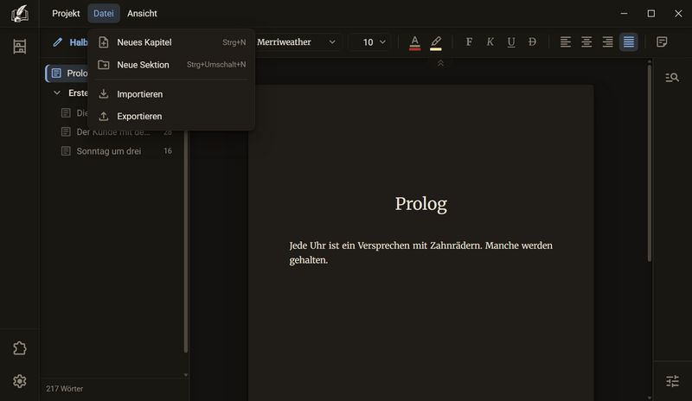692x401 pixels.
Task: Click the Sonntag um drei document icon
Action: coord(66,151)
